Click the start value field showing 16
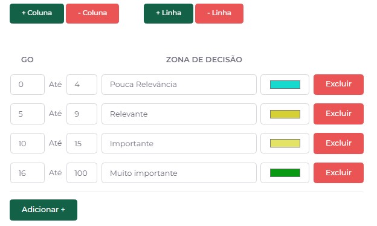This screenshot has width=377, height=226. tap(27, 173)
